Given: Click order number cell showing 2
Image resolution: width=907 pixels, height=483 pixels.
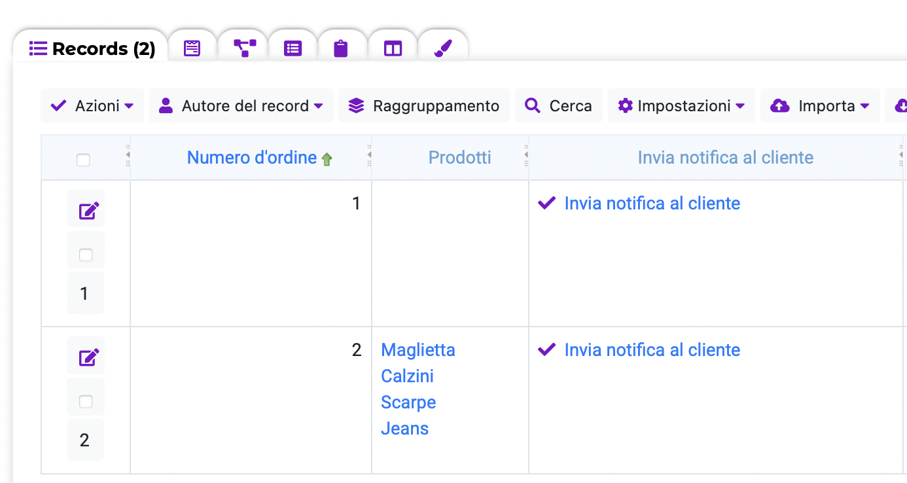Looking at the screenshot, I should pos(251,400).
